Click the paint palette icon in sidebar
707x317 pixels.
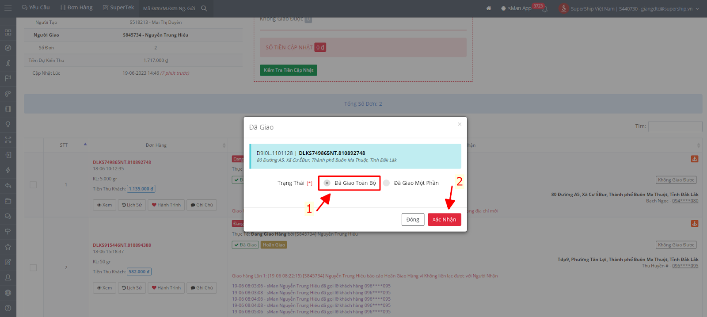point(8,94)
